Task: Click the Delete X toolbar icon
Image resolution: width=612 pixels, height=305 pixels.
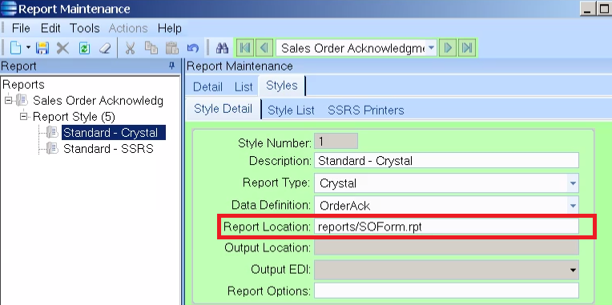Action: click(62, 48)
